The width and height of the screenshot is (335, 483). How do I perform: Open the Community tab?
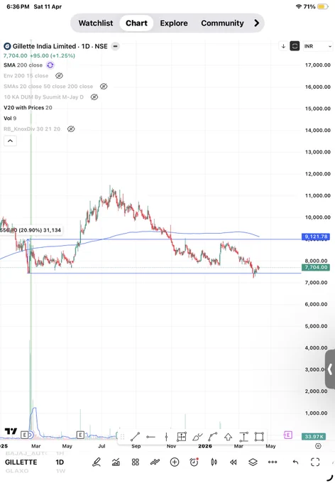click(222, 23)
